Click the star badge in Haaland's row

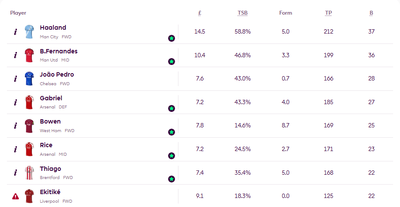click(172, 38)
